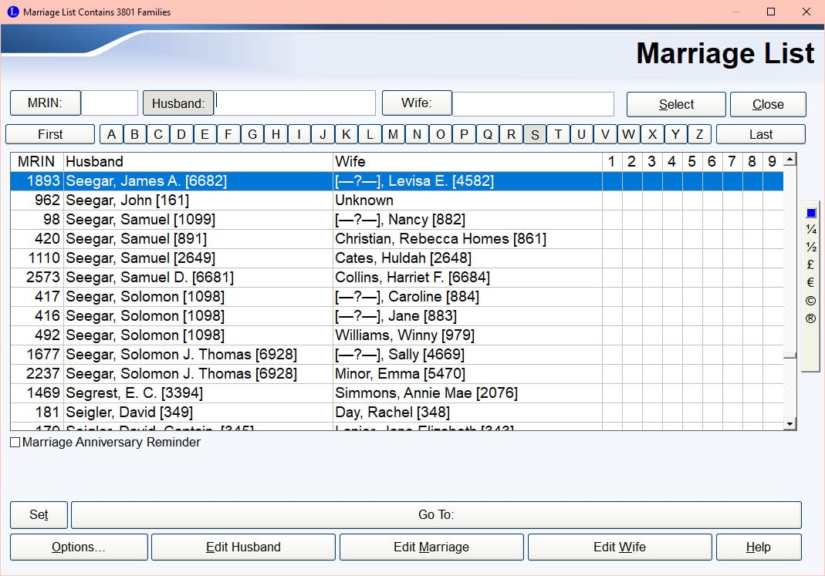Click the £ pound symbol in palette

pos(810,265)
